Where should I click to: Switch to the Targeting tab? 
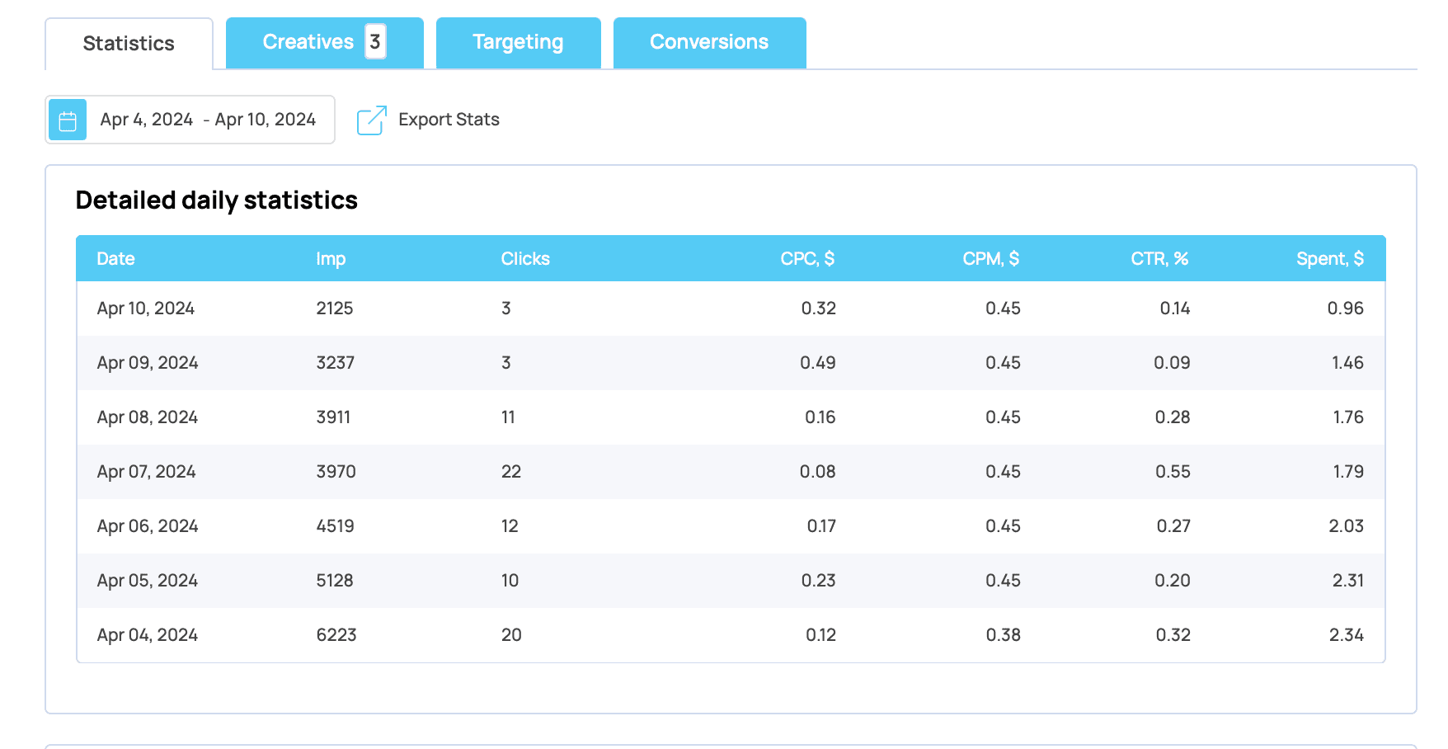tap(518, 41)
